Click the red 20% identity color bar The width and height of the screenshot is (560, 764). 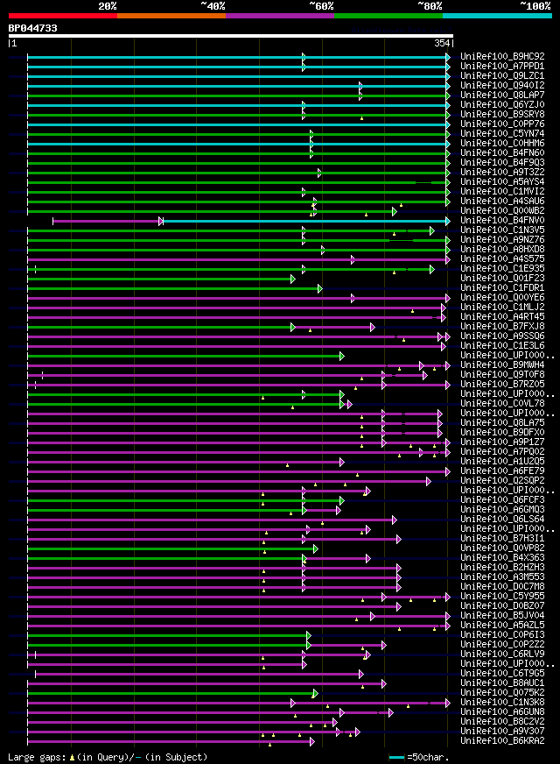coord(63,16)
